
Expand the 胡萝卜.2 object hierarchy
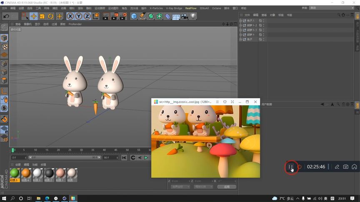240,25
